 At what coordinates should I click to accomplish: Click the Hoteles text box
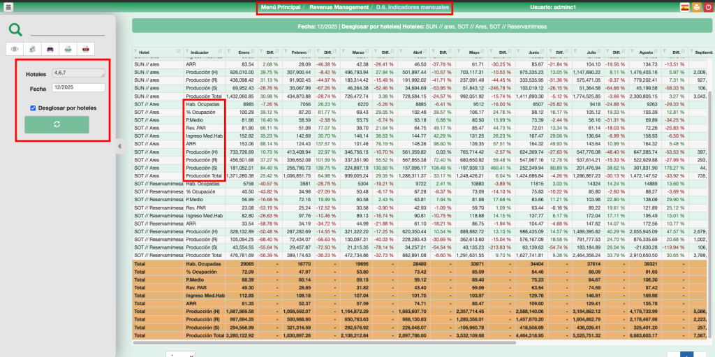click(x=78, y=72)
